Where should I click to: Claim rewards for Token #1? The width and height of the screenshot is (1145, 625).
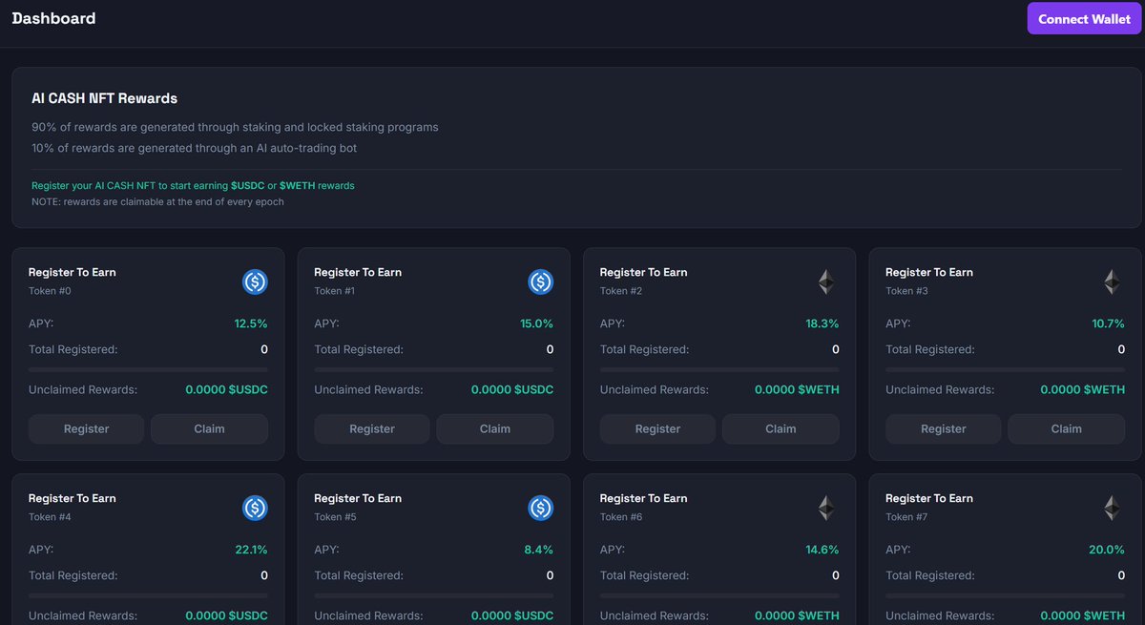click(x=495, y=428)
